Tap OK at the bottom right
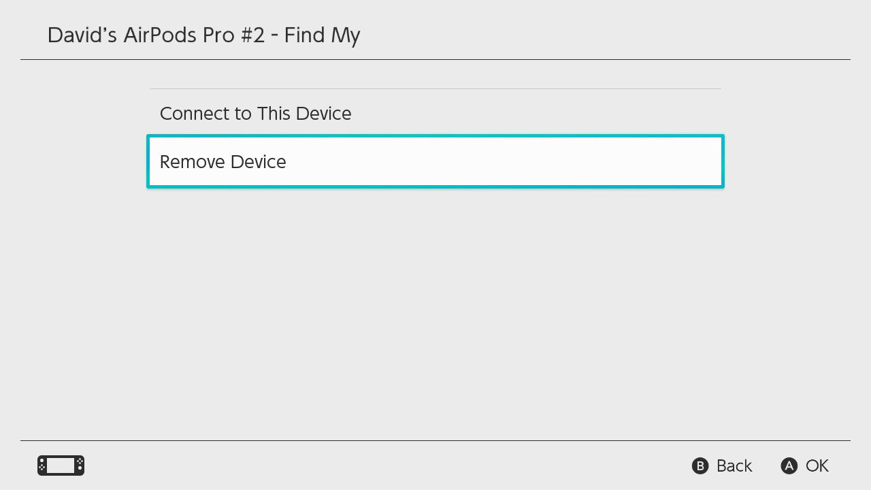 pyautogui.click(x=818, y=466)
